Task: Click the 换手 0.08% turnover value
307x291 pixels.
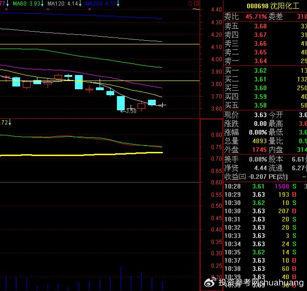Action: (x=258, y=159)
